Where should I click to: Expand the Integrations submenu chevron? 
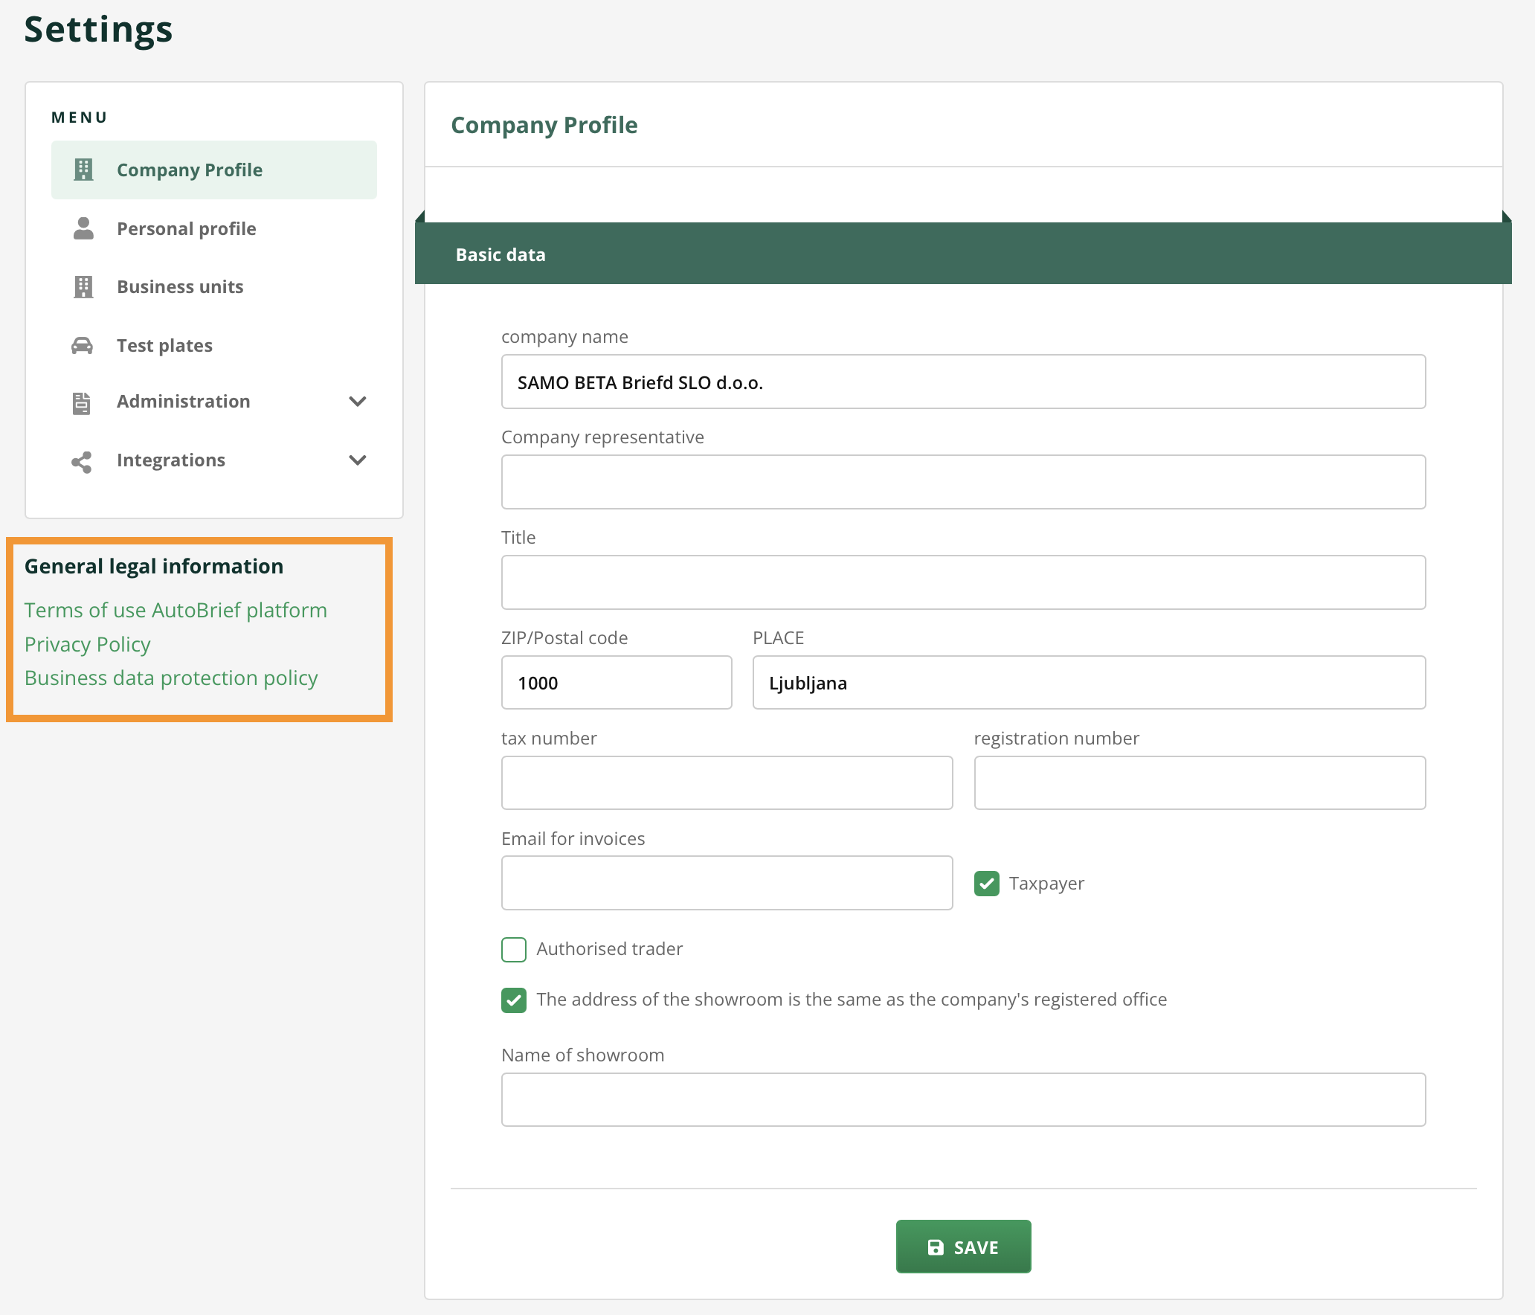358,460
